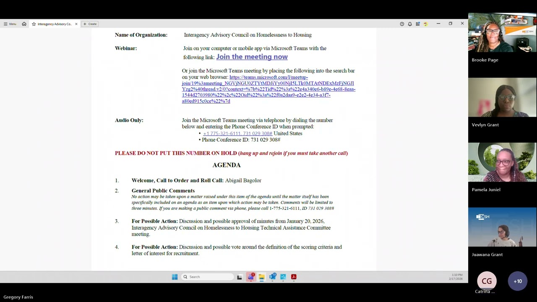Click General Public Comments item

[x=163, y=190]
